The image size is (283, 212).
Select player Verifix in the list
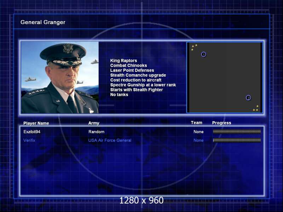click(29, 140)
